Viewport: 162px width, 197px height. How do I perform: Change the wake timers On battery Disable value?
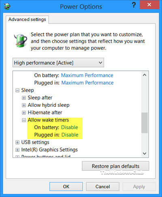70,127
